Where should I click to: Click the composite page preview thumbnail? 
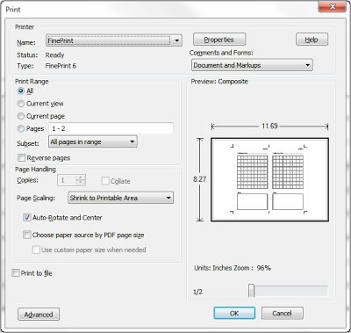[x=269, y=179]
